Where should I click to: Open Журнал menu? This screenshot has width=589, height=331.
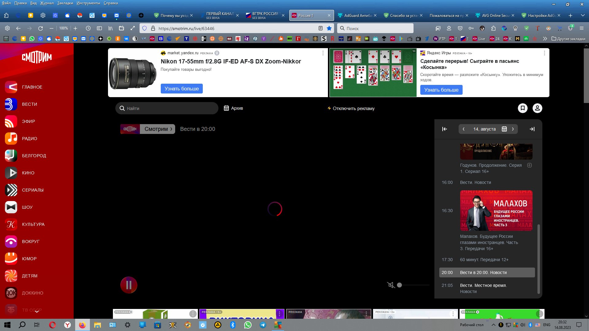[47, 3]
